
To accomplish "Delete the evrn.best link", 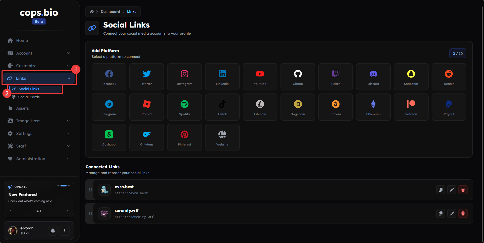I will pyautogui.click(x=463, y=190).
